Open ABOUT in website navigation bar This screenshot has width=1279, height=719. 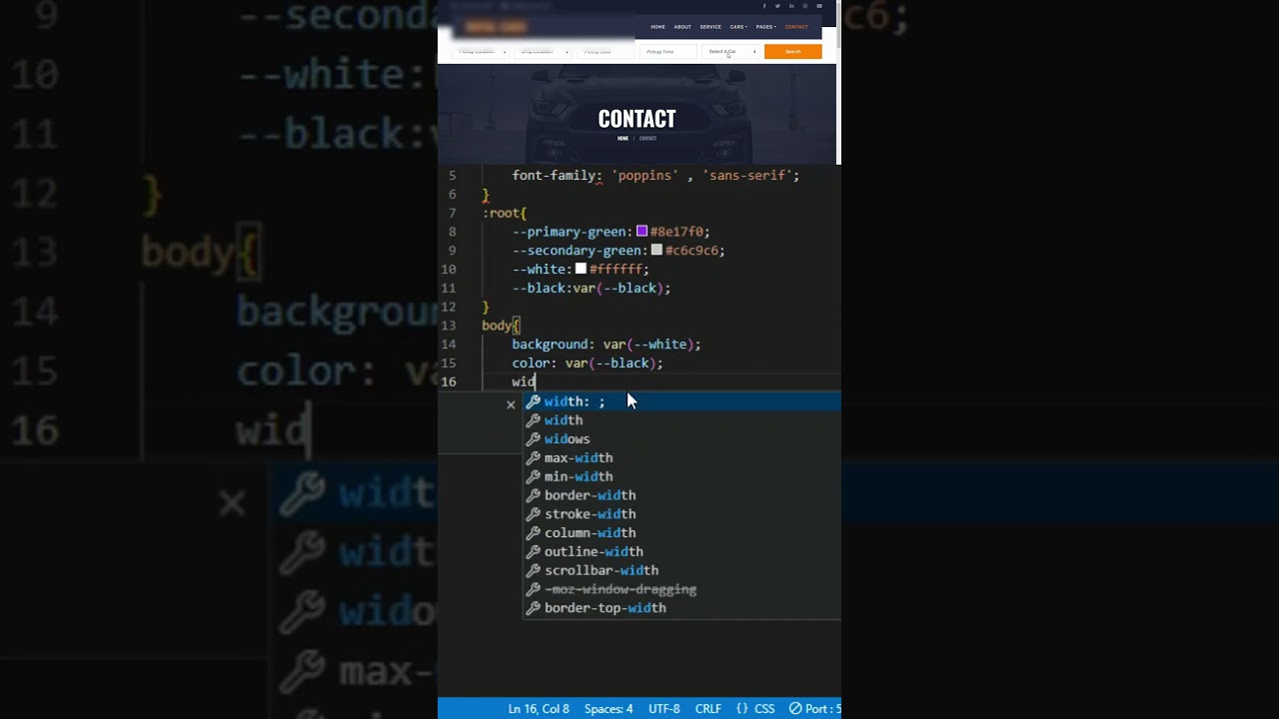click(x=682, y=27)
